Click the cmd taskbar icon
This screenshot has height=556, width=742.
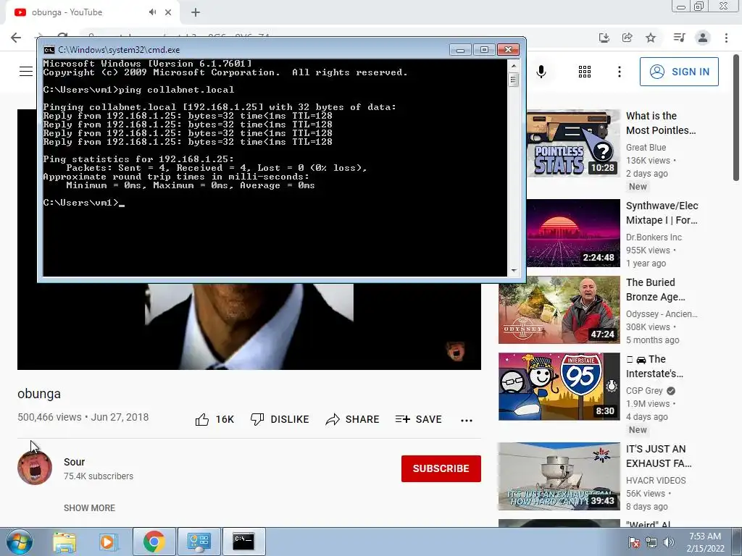tap(243, 542)
